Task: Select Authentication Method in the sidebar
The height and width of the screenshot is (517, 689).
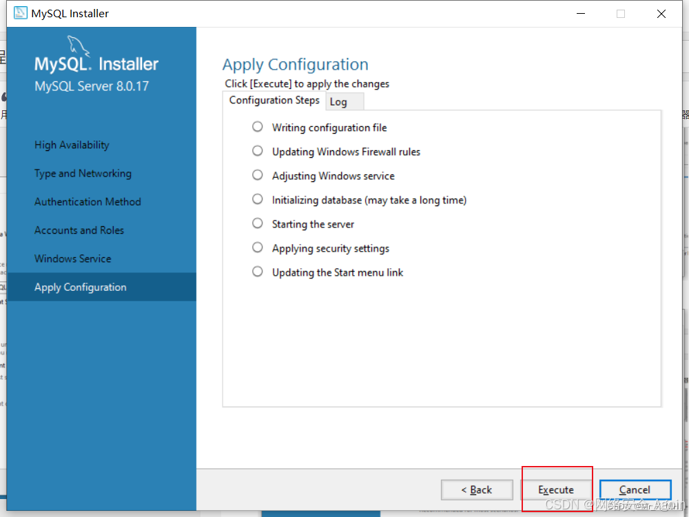Action: [x=88, y=201]
